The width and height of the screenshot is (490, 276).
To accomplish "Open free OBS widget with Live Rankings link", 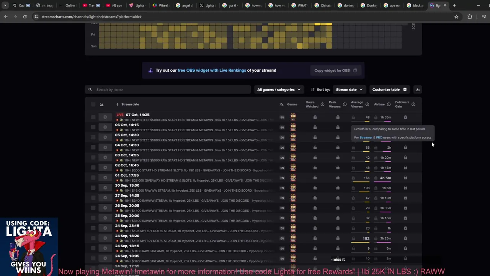I will tap(212, 71).
